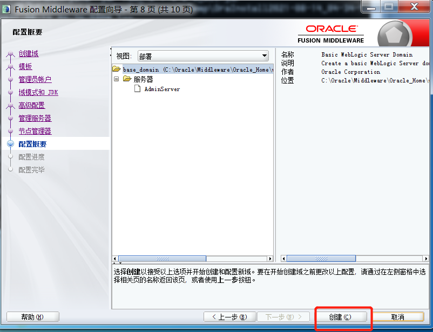Click 配置完毕 step label
The height and width of the screenshot is (332, 433).
[31, 170]
